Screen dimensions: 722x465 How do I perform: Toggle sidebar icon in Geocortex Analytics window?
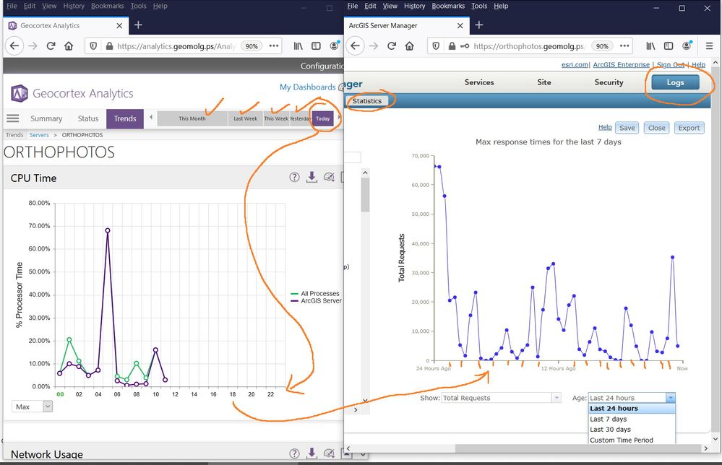click(x=316, y=46)
